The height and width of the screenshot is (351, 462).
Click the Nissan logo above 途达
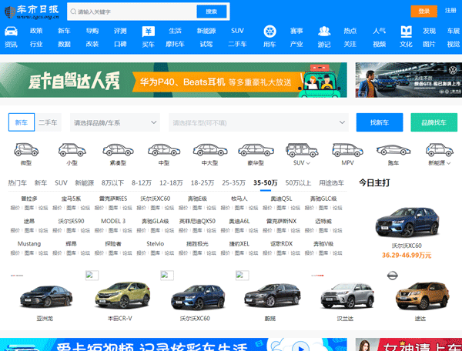(392, 276)
